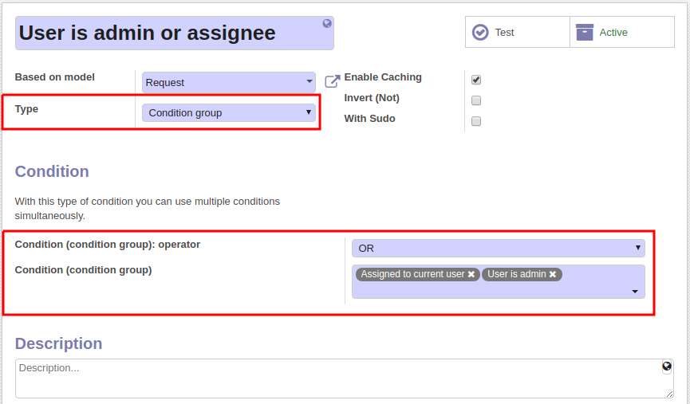The height and width of the screenshot is (404, 690).
Task: Expand the condition group tags dropdown arrow
Action: (x=635, y=292)
